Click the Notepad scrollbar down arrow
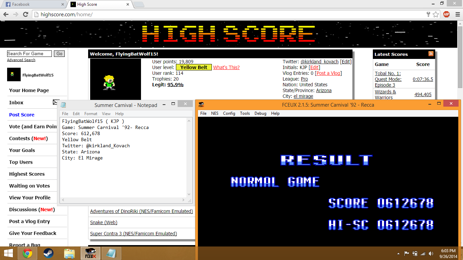463x260 pixels. tap(189, 194)
